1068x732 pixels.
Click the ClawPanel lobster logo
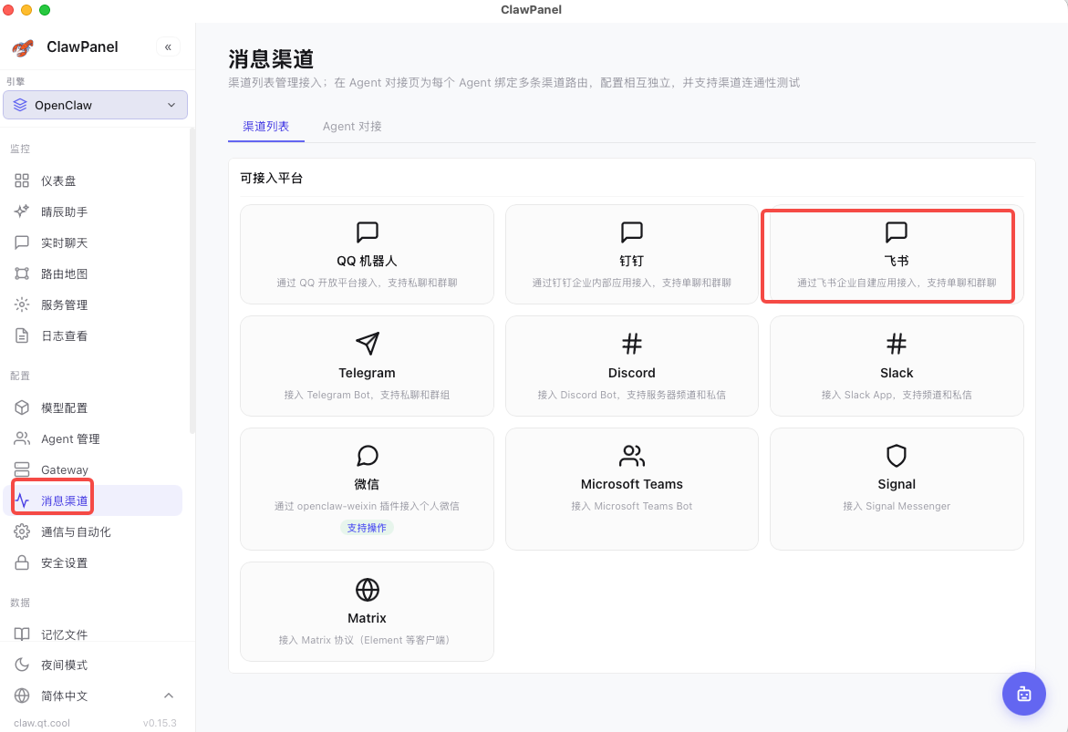[x=23, y=47]
